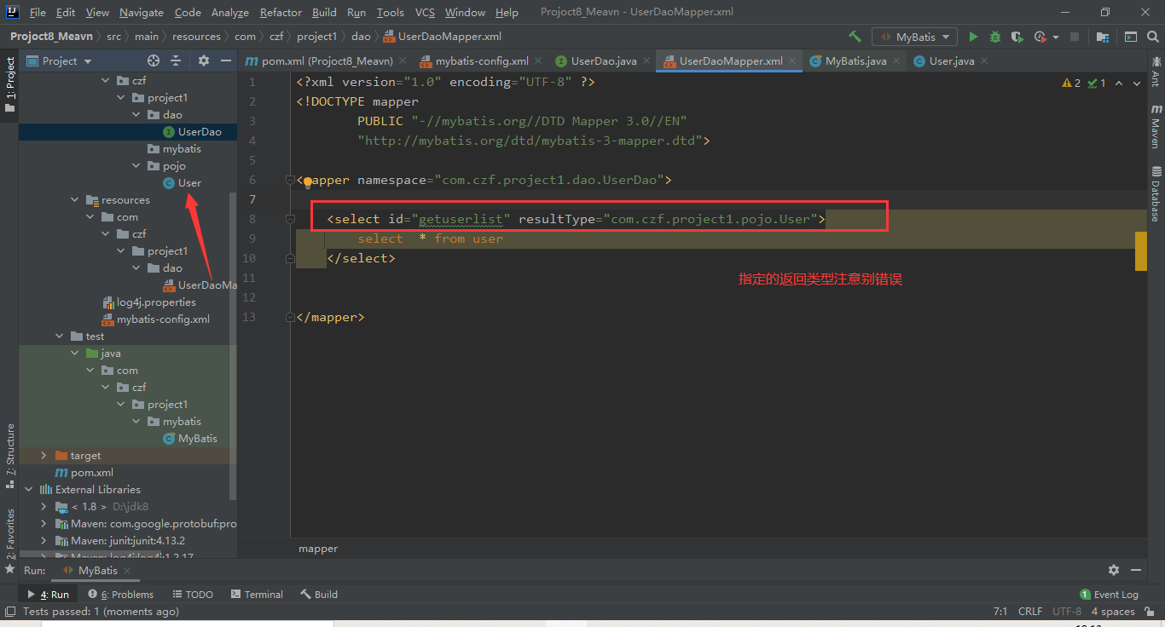Select UserDao in the project tree

[x=200, y=131]
